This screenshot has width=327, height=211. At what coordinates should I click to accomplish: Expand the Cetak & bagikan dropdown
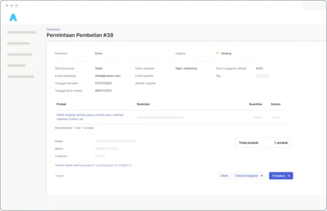249,176
